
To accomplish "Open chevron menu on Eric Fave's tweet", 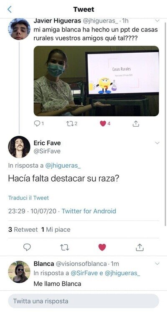I will tap(157, 143).
